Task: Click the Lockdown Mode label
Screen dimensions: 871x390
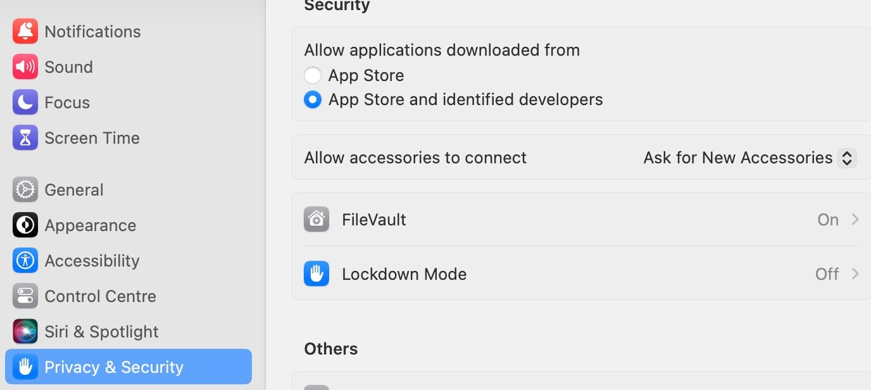Action: coord(404,274)
